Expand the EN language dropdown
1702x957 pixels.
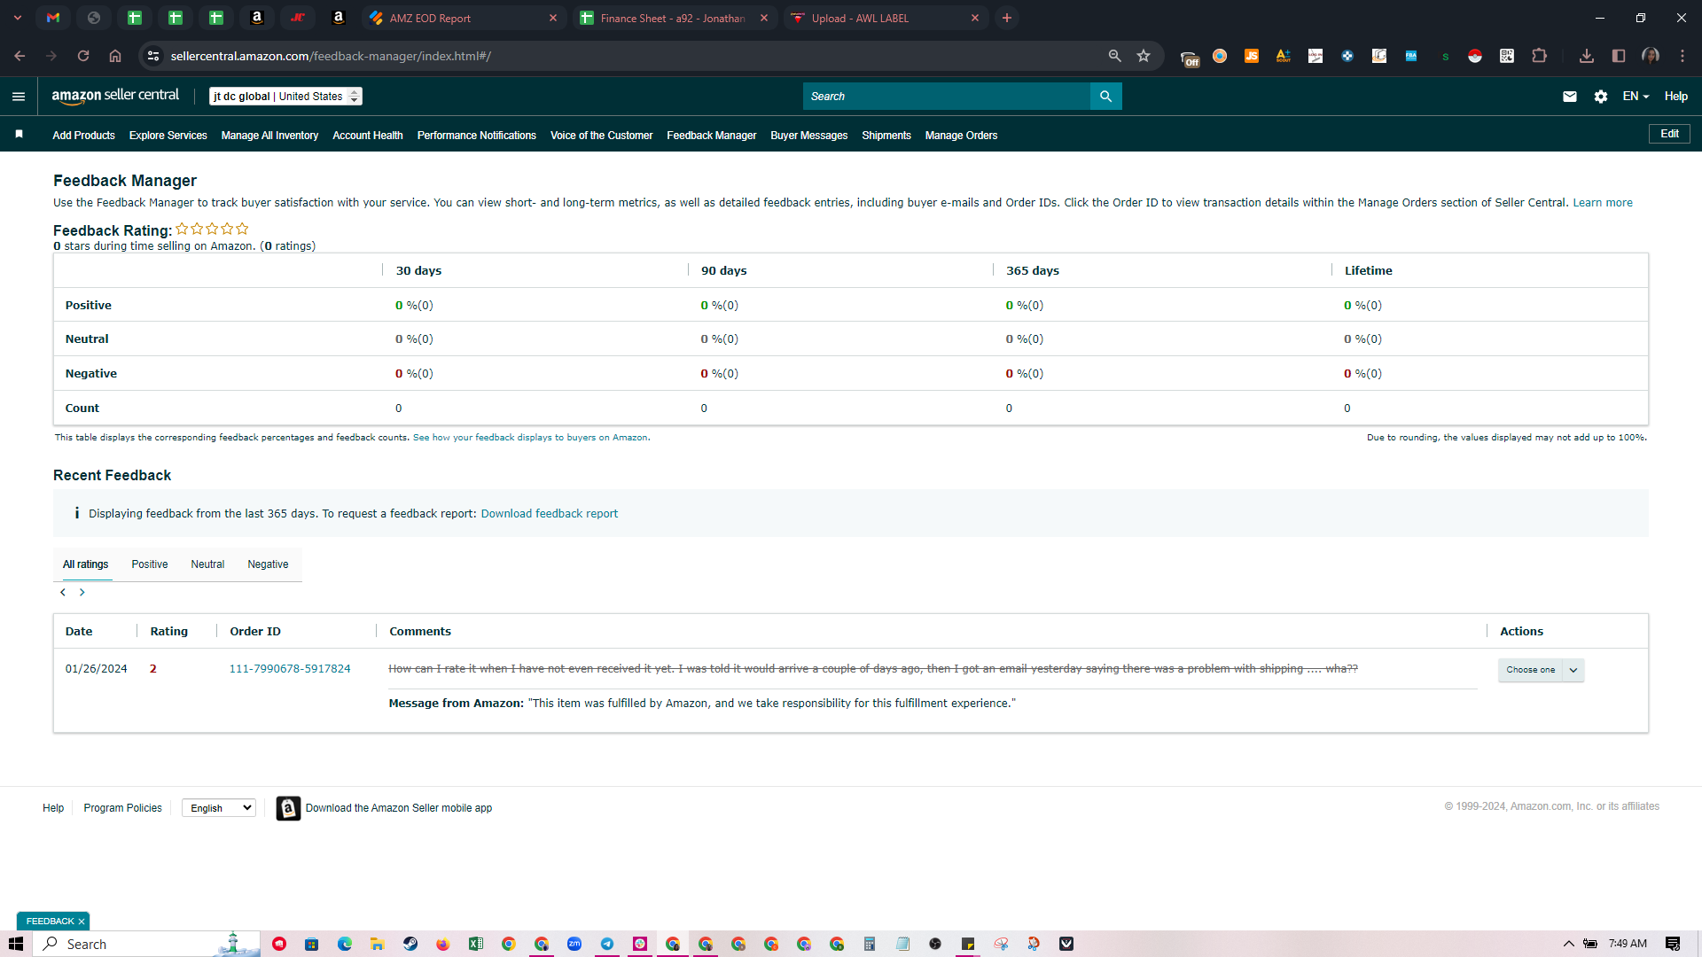coord(1636,97)
